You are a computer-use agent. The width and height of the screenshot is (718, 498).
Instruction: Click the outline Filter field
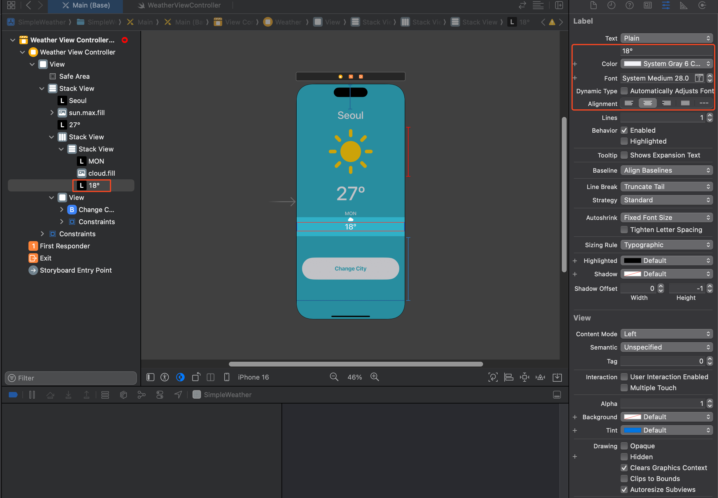(71, 378)
